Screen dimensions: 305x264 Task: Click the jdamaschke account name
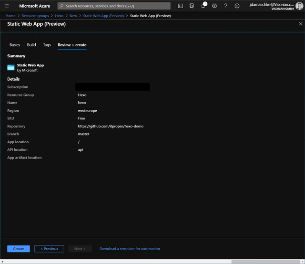(x=272, y=4)
